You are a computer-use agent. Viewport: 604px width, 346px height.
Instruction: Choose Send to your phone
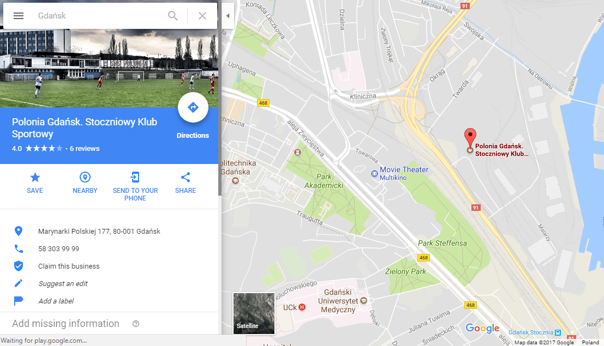(x=135, y=187)
